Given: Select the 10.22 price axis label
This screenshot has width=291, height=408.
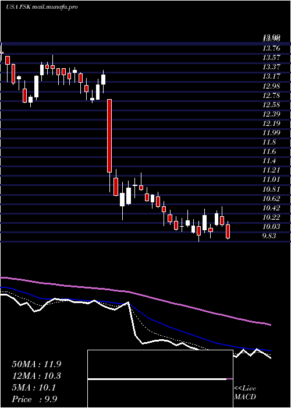Looking at the screenshot, I should click(x=271, y=217).
